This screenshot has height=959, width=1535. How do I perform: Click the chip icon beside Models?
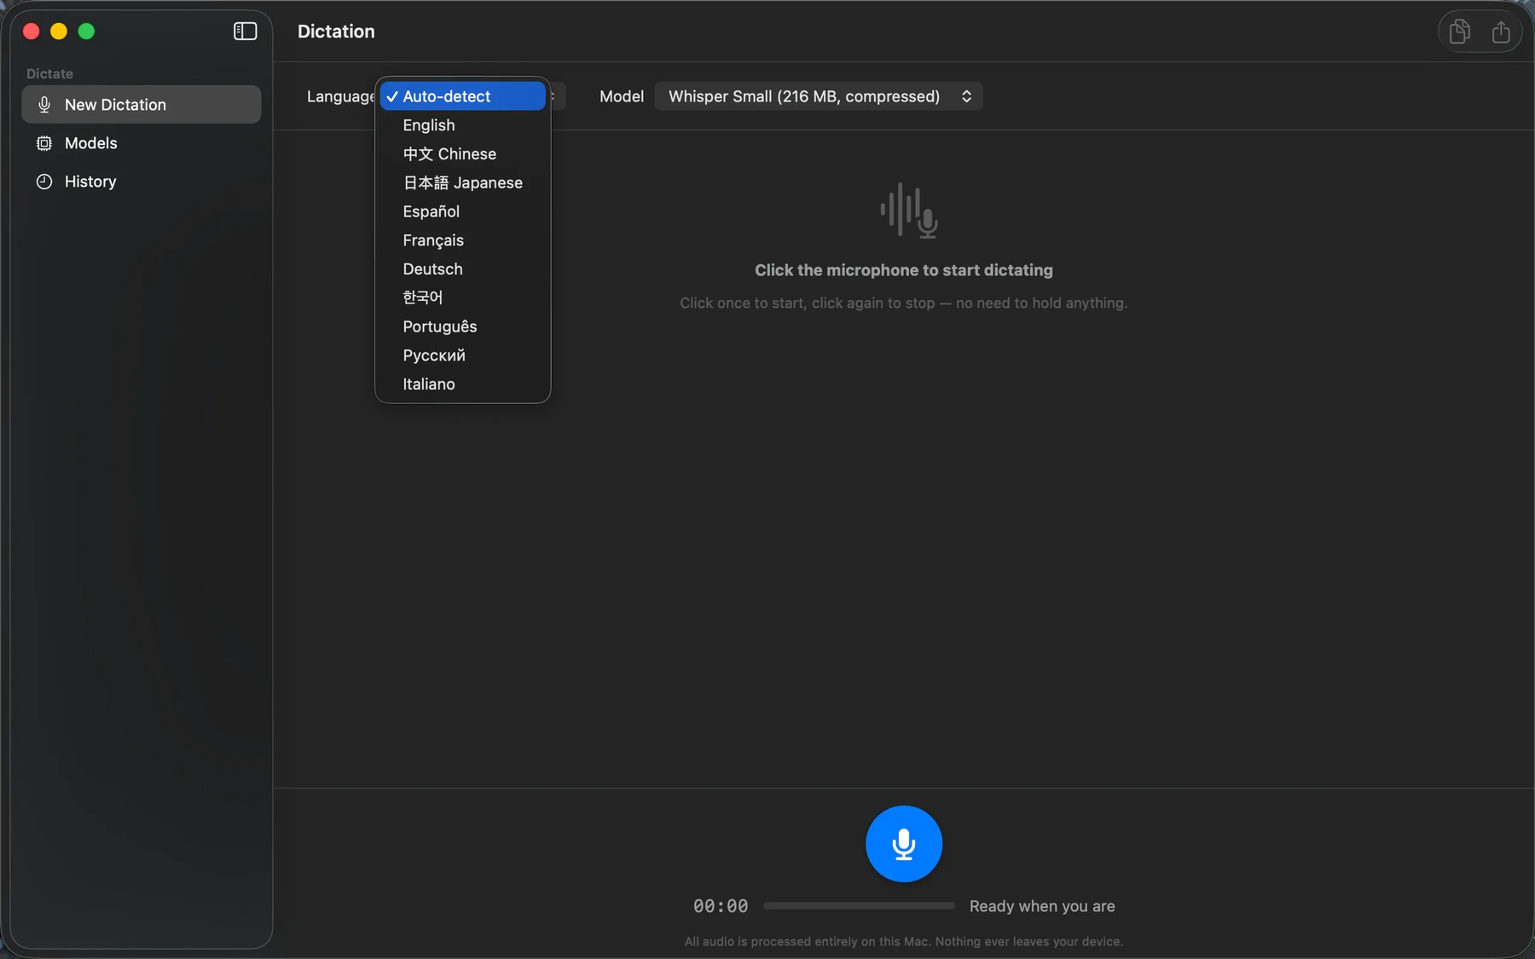44,143
